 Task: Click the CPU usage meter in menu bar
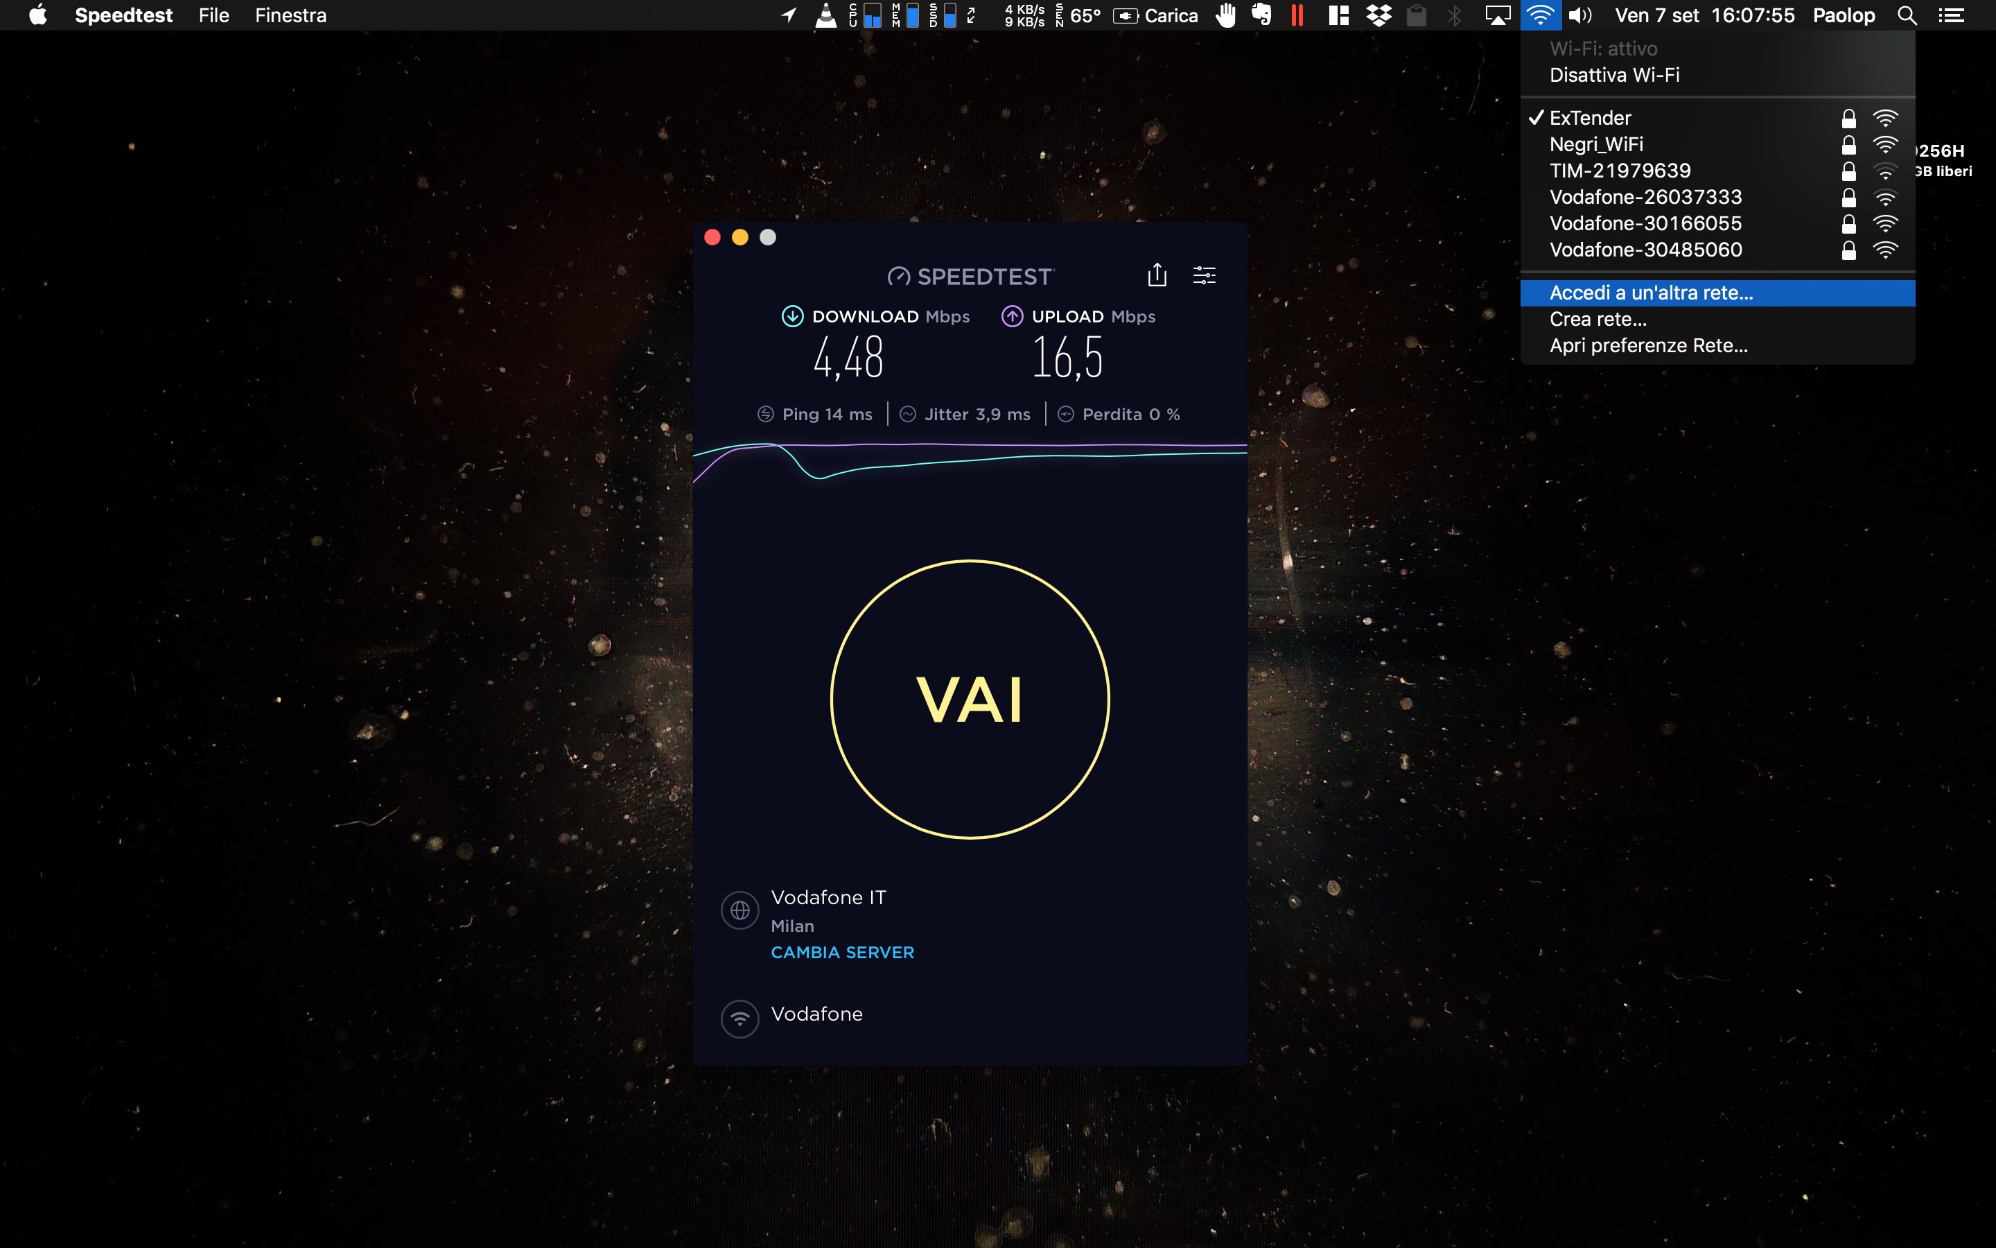click(x=864, y=15)
